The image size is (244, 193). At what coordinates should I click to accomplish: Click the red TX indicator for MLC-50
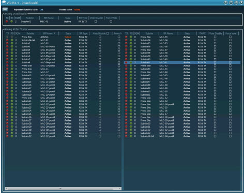(126, 92)
